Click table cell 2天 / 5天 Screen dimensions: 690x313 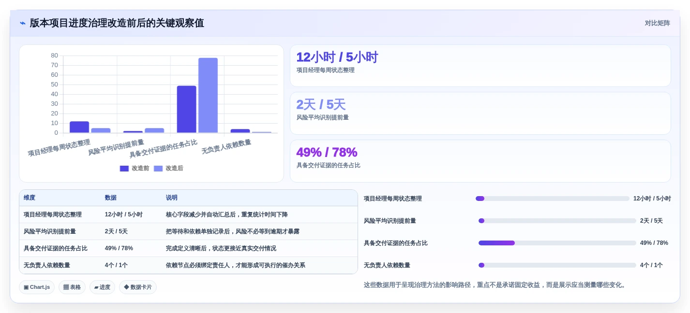coord(116,231)
